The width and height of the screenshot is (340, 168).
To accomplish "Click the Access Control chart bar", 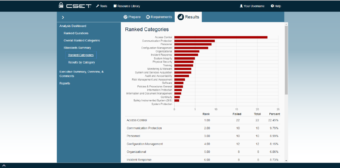I will (221, 37).
